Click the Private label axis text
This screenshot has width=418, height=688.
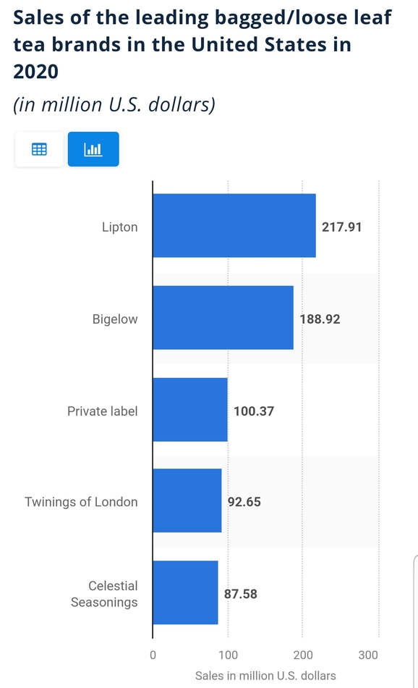tap(102, 411)
